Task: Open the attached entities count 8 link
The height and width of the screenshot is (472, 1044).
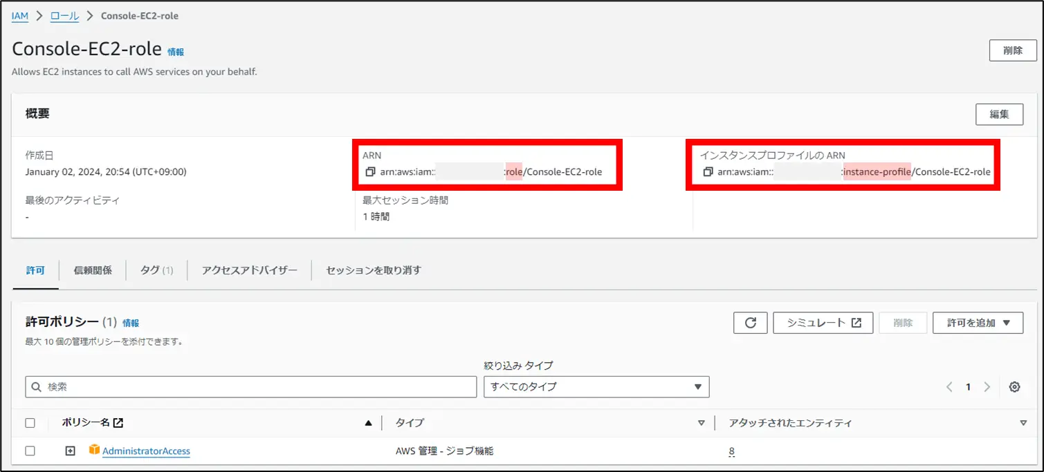Action: (731, 451)
